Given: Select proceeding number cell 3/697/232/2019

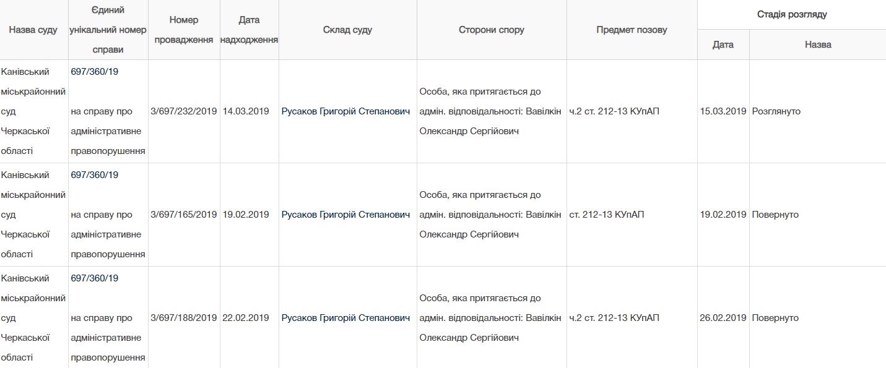Looking at the screenshot, I should click(x=184, y=111).
